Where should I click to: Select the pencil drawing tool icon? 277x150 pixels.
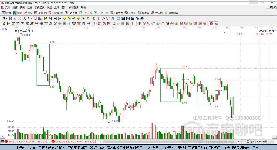click(x=4, y=24)
